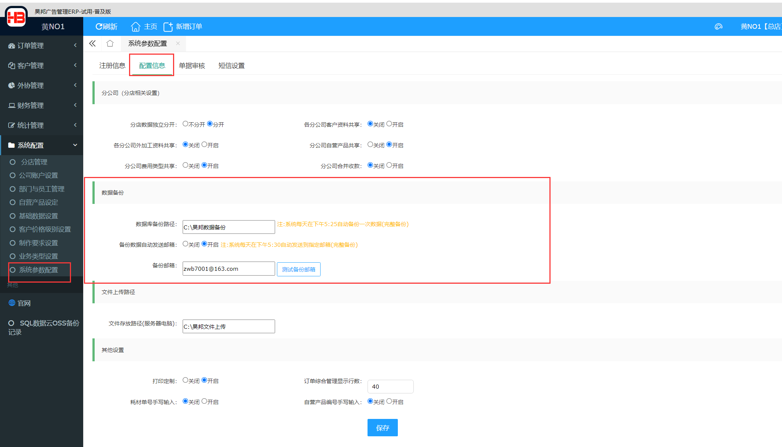The image size is (782, 447).
Task: Select 关闭 for 各分公司客户资料共享
Action: coord(370,124)
